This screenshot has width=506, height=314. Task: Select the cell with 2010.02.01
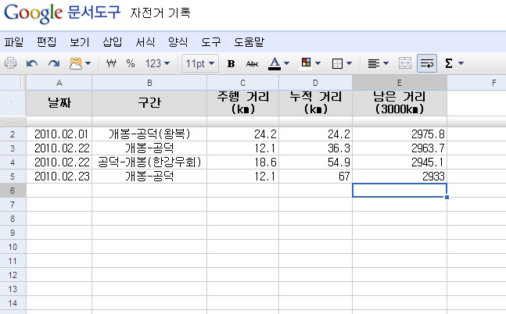click(x=59, y=134)
